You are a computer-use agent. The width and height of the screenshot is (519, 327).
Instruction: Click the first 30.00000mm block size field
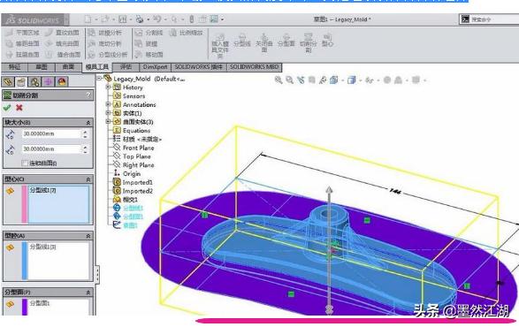point(51,133)
